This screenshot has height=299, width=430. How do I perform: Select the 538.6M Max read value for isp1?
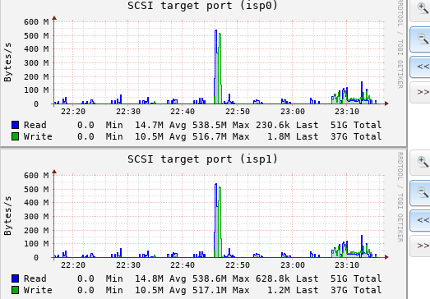click(209, 278)
